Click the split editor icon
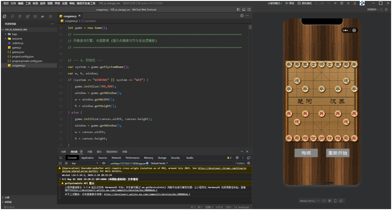This screenshot has width=392, height=210. pos(242,15)
